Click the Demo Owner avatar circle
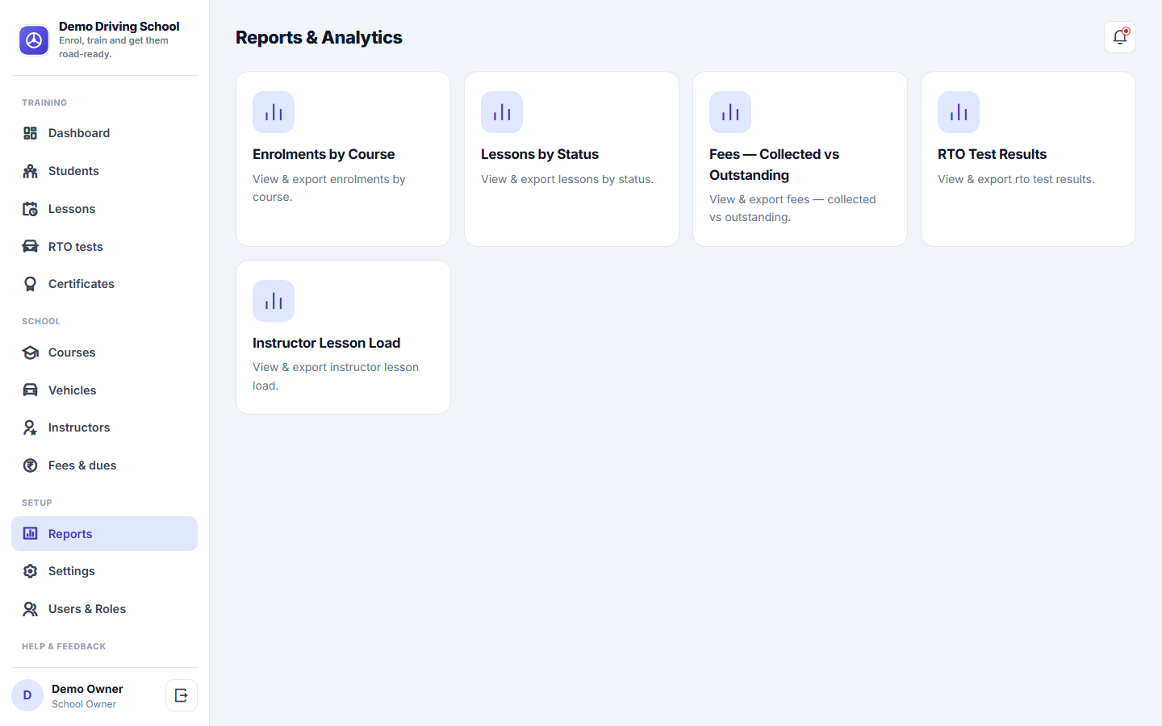This screenshot has width=1162, height=726. [27, 695]
